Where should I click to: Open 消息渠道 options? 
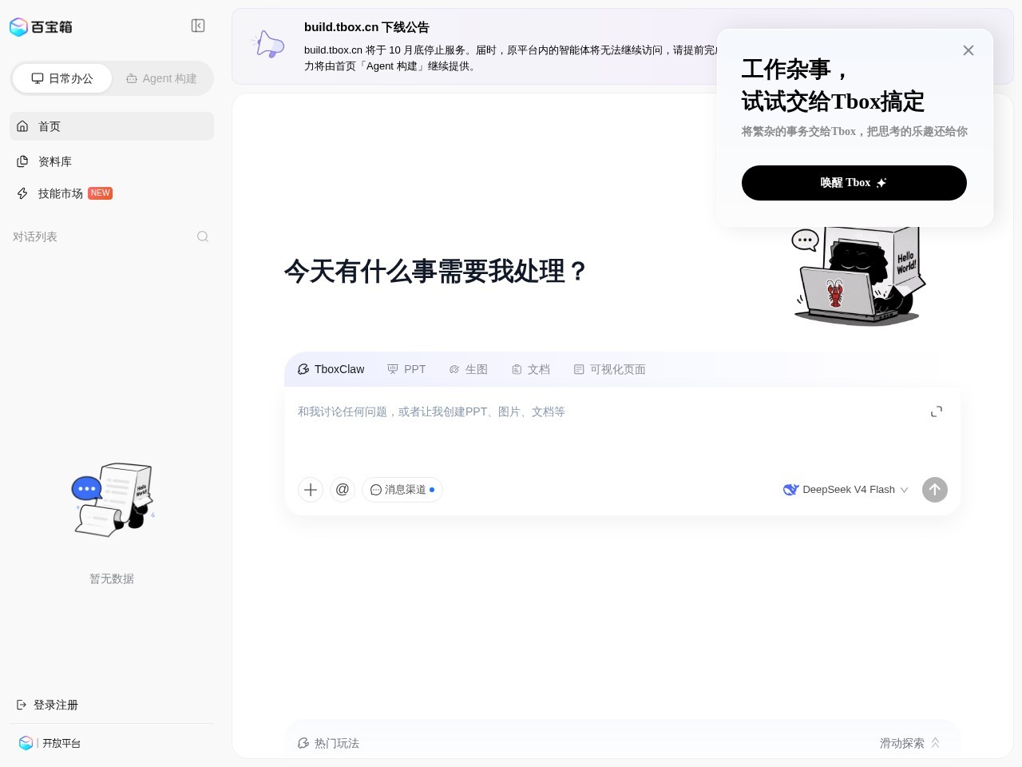pos(402,490)
